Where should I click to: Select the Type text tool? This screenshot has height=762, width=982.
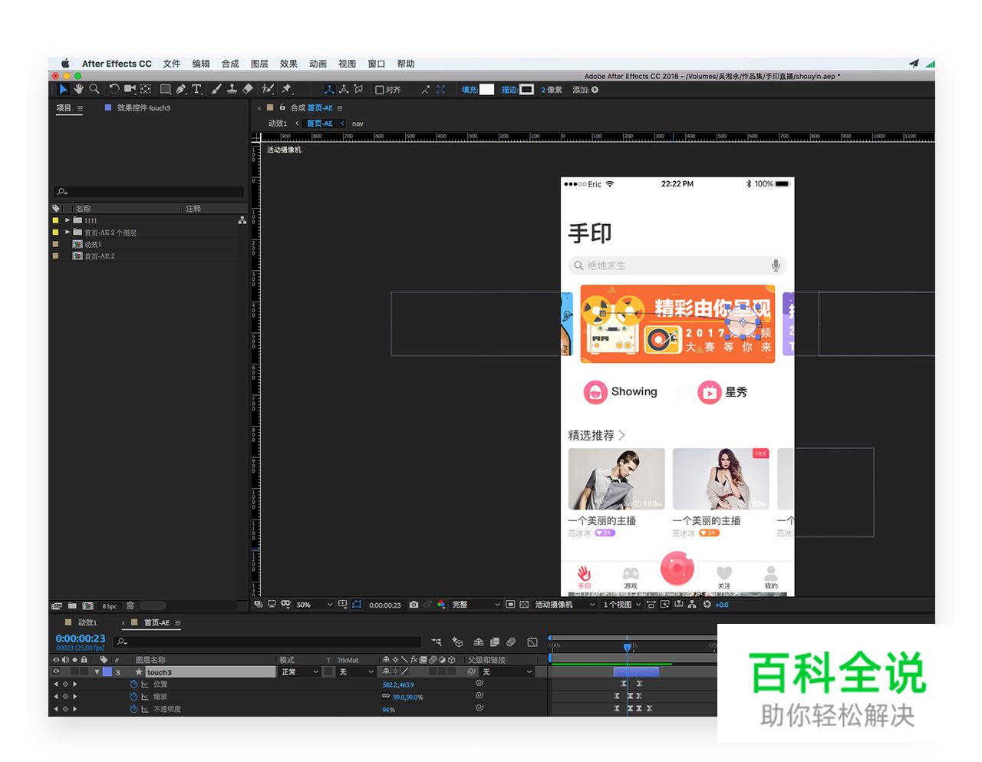[197, 89]
